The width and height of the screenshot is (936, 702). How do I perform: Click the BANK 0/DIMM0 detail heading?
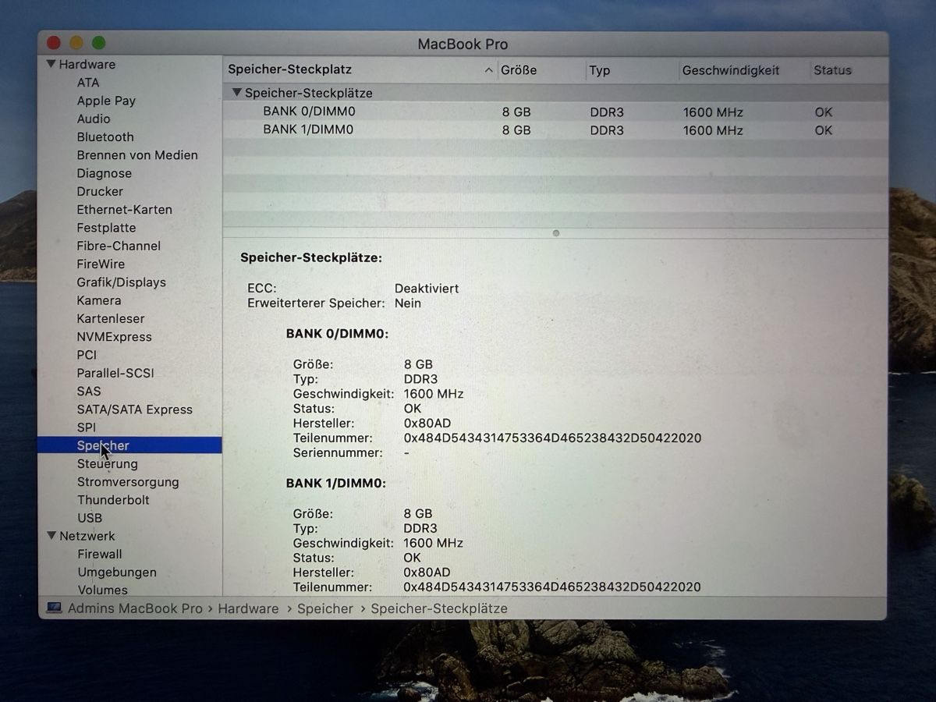point(337,334)
